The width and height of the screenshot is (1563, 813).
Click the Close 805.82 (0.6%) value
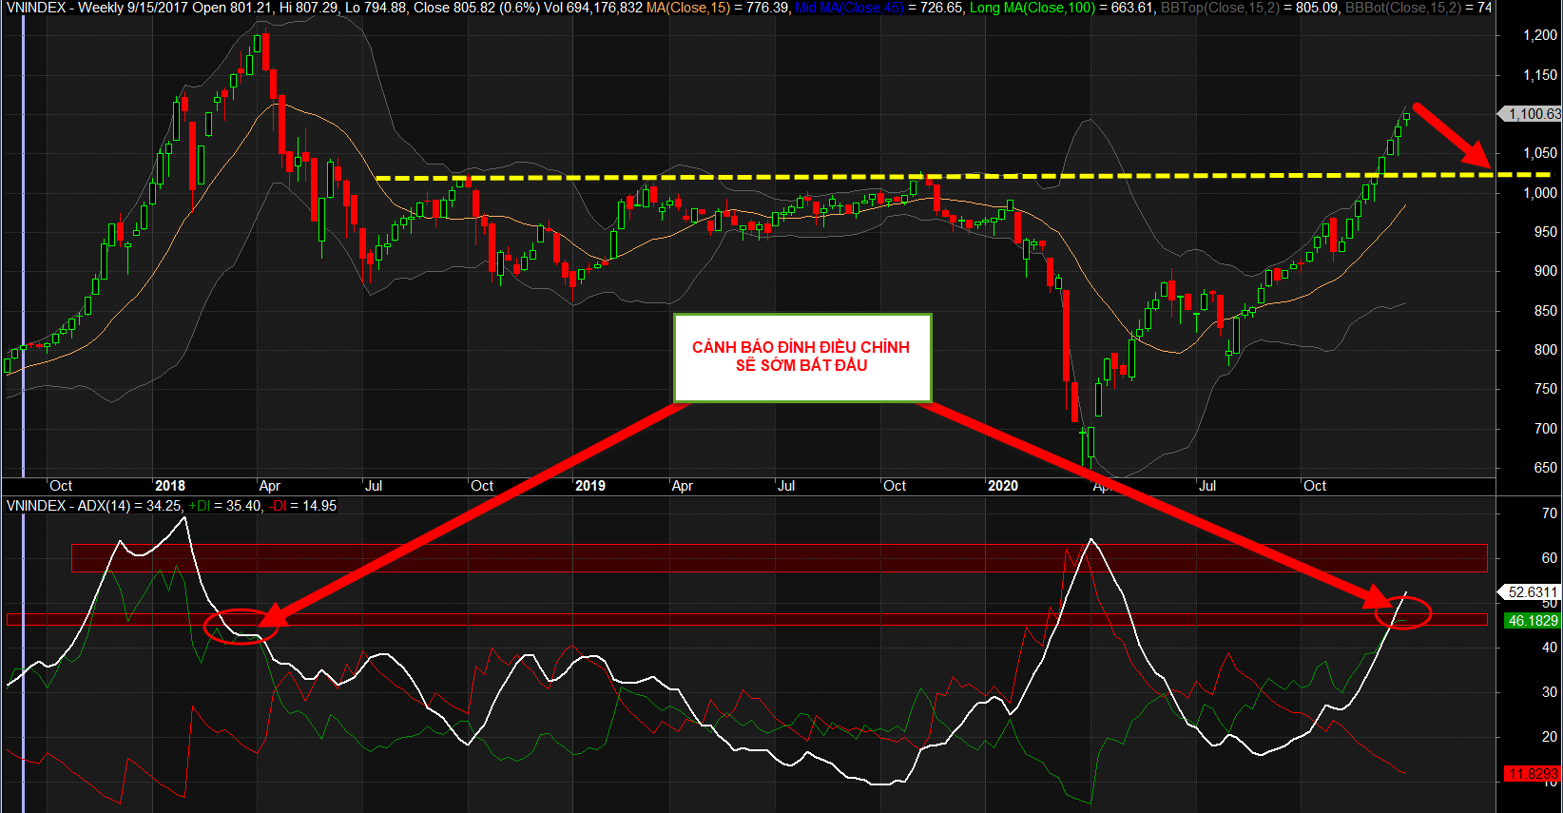click(476, 8)
